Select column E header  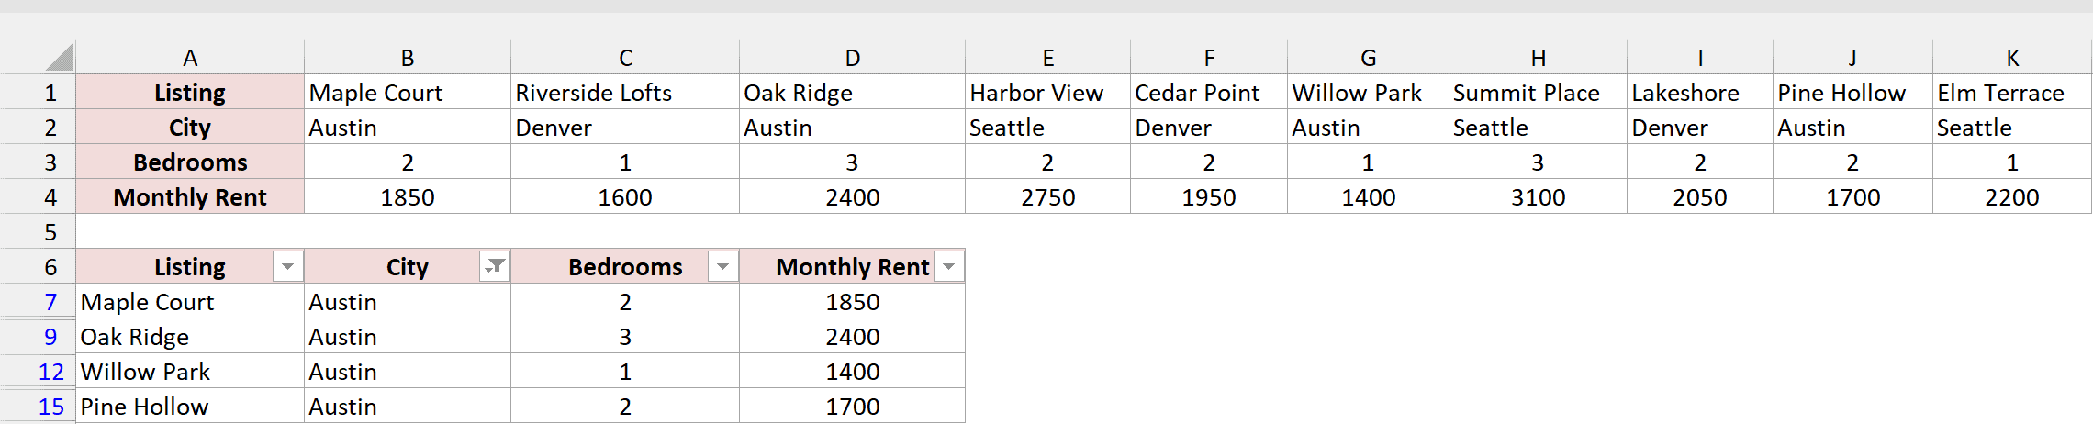click(x=1048, y=58)
